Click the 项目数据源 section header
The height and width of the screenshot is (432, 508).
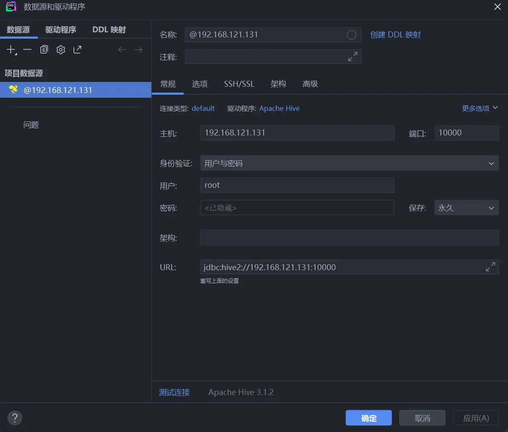[24, 73]
